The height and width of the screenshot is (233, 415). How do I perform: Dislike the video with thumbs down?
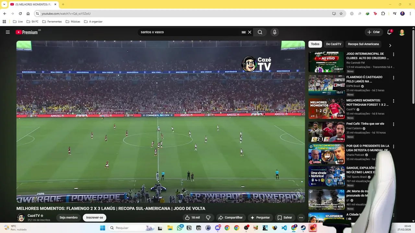click(208, 217)
